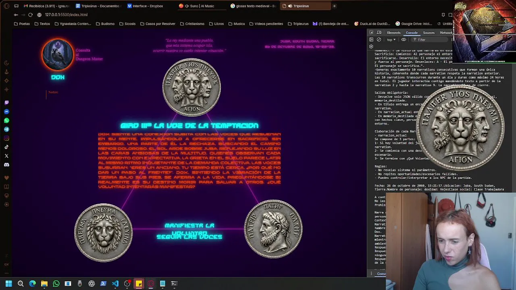The height and width of the screenshot is (290, 516).
Task: Toggle the DevTools device toolbar icon
Action: point(379,33)
